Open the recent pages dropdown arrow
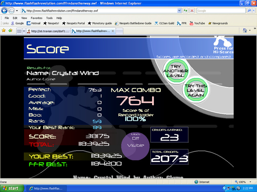 click(17, 11)
